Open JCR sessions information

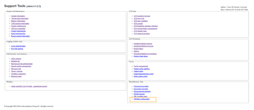[20, 24]
